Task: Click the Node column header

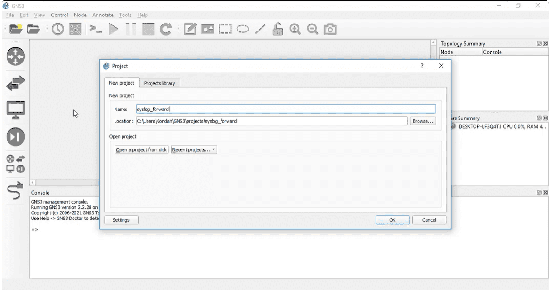Action: click(460, 52)
